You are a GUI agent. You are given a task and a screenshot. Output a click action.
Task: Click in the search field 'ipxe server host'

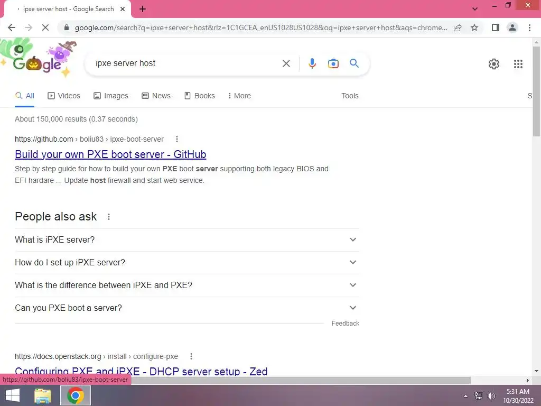[186, 63]
